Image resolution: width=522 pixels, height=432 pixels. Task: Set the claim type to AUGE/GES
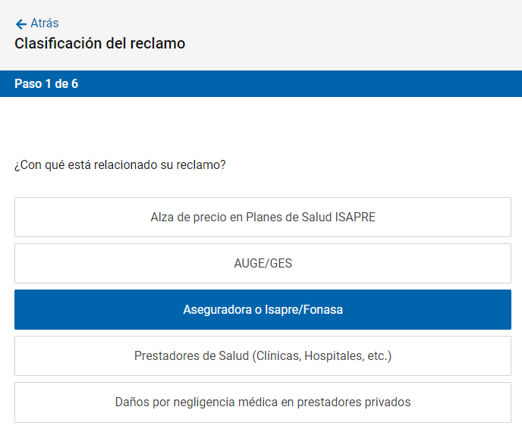coord(263,264)
